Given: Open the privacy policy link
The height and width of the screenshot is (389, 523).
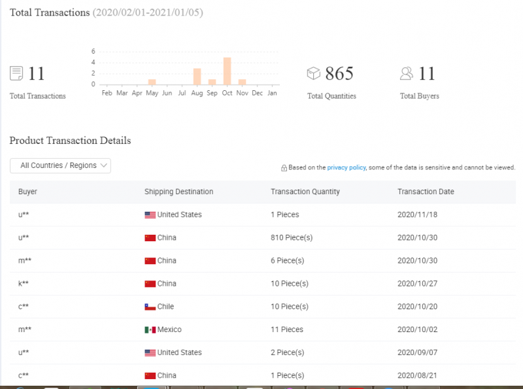Looking at the screenshot, I should (346, 167).
